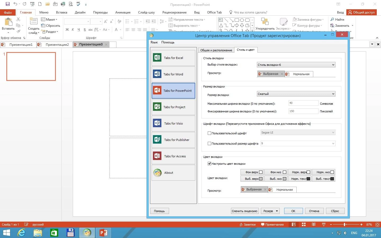Viewport: 381px width, 238px height.
Task: Open the Дизайн ribbon tab
Action: 80,12
